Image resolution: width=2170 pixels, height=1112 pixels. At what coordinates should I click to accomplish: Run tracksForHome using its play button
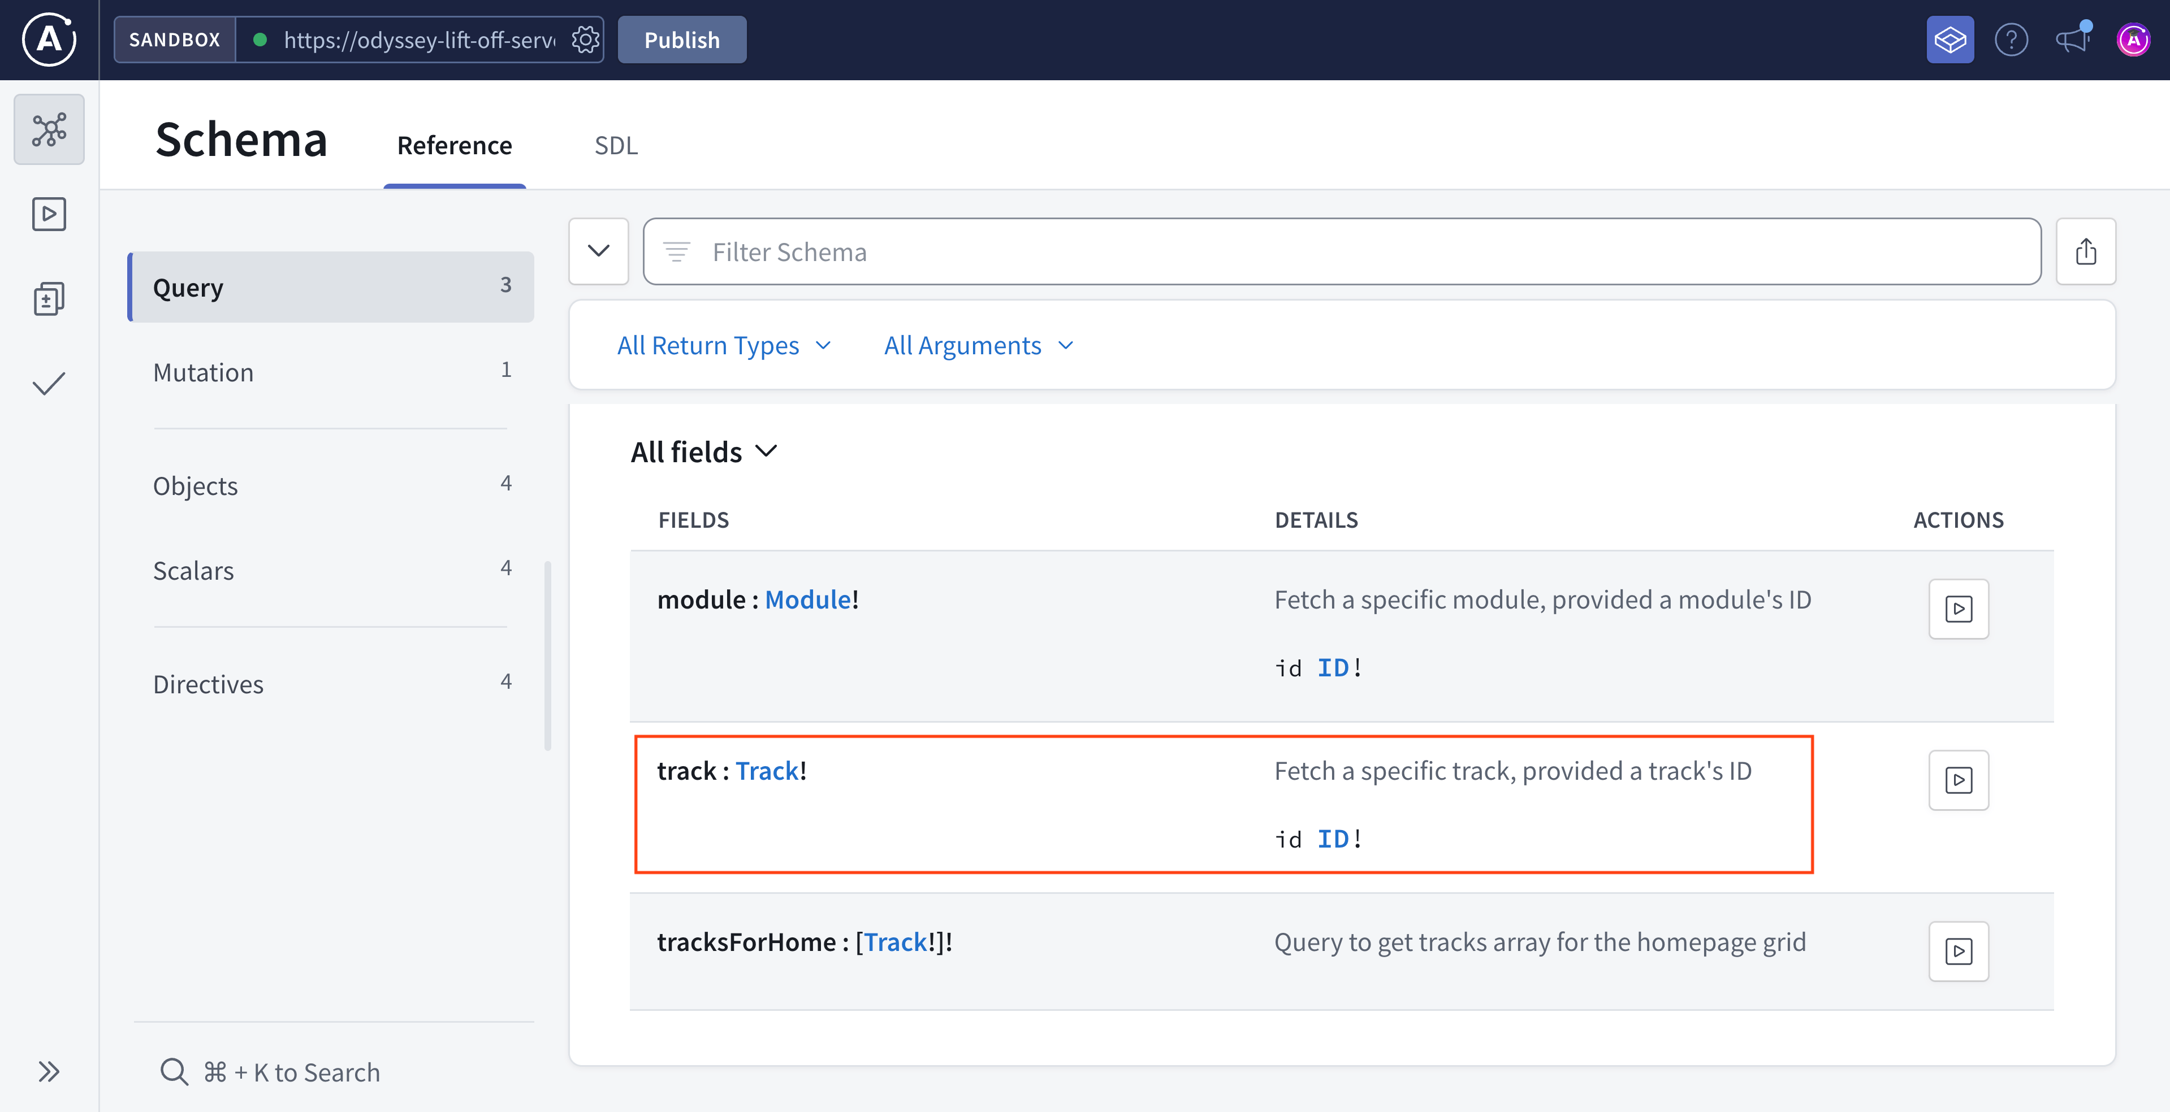(x=1959, y=951)
